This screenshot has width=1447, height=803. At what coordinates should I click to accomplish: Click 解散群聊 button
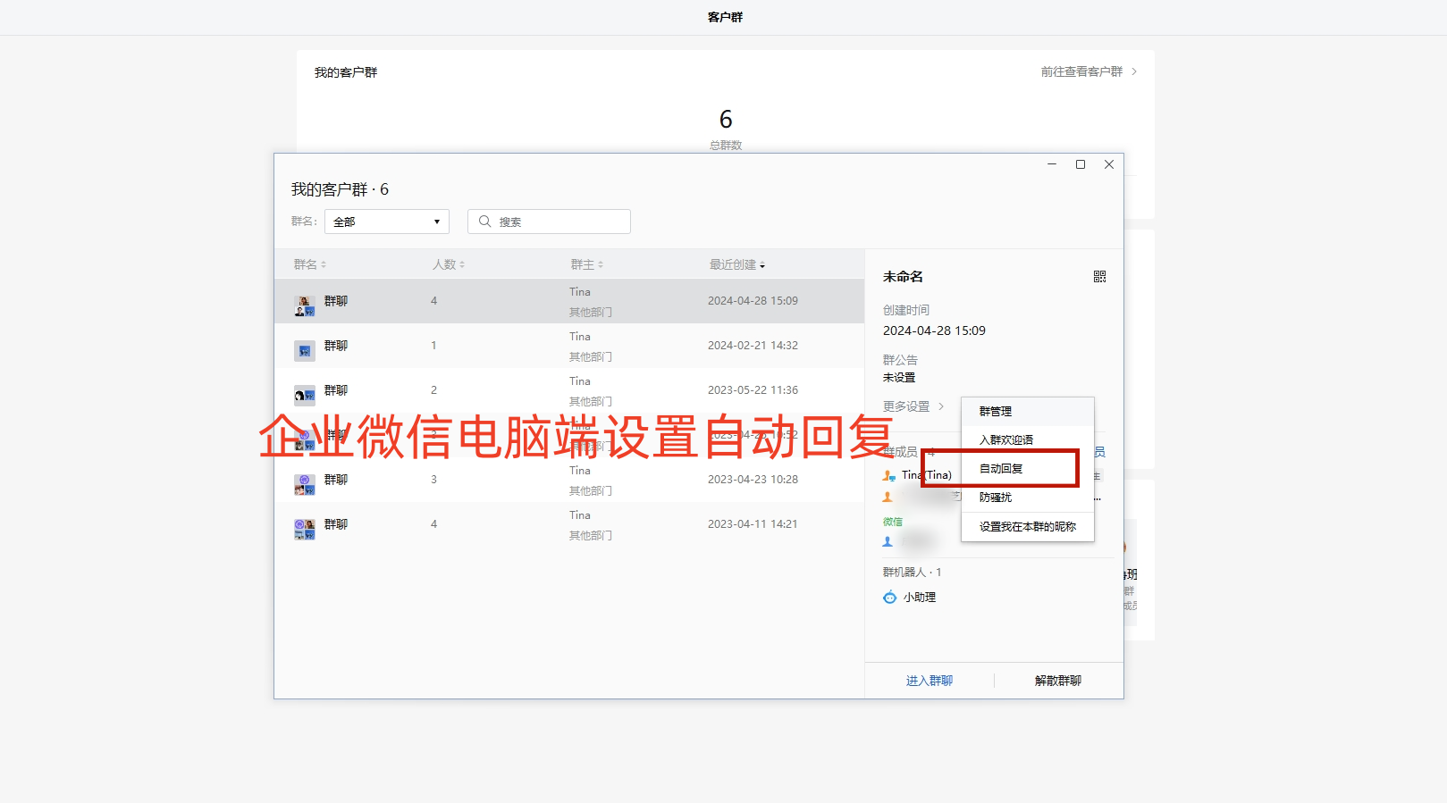[1058, 681]
